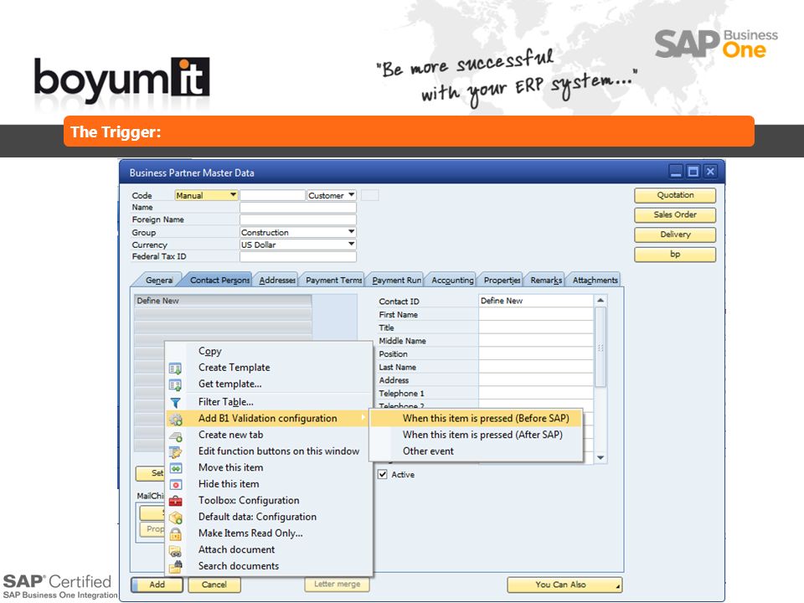Image resolution: width=804 pixels, height=603 pixels.
Task: Click the Make Items Read Only lock icon
Action: click(x=175, y=533)
